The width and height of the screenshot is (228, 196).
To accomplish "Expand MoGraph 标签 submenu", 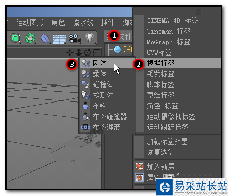I will [x=177, y=42].
